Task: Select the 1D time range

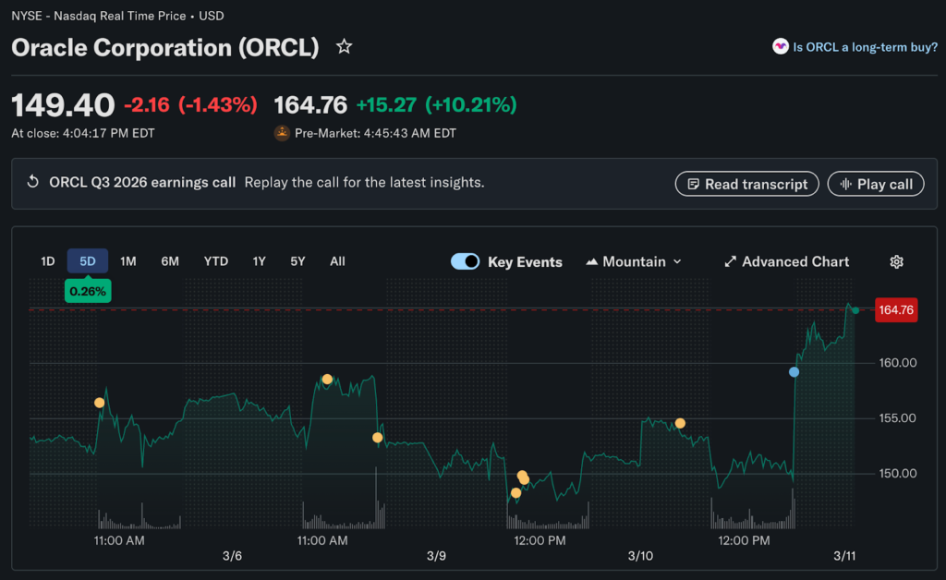Action: tap(47, 261)
